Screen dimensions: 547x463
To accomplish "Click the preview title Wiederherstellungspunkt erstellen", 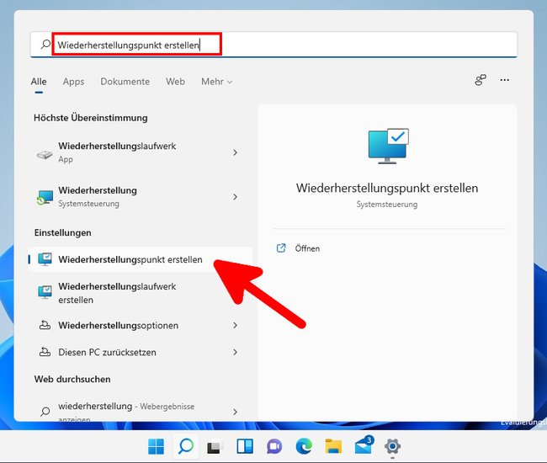I will [x=387, y=188].
